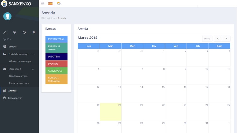Screen dimensions: 237x133
Task: Click calendar day 8 cell
Action: pos(154,76)
